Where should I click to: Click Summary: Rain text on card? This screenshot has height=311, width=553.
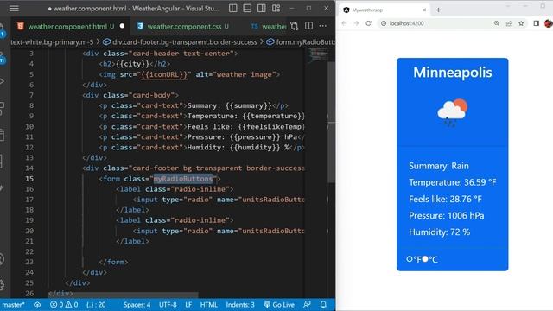[439, 166]
